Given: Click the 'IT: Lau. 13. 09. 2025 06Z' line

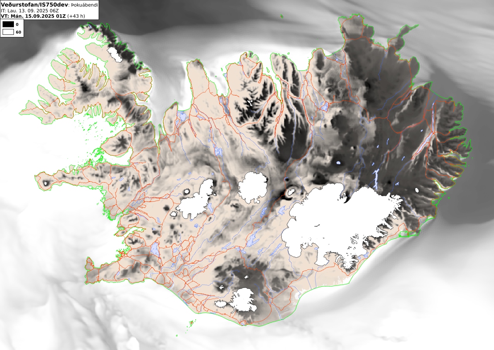Looking at the screenshot, I should point(30,11).
